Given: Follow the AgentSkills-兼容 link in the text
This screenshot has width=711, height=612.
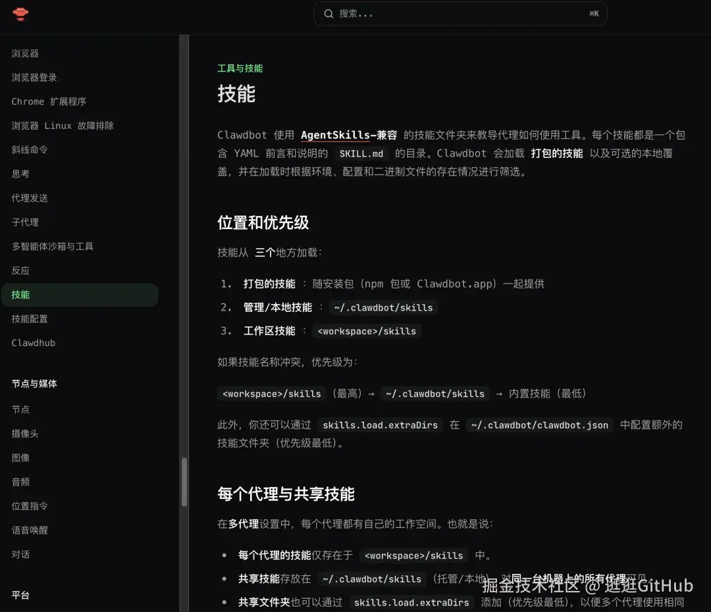Looking at the screenshot, I should point(348,135).
